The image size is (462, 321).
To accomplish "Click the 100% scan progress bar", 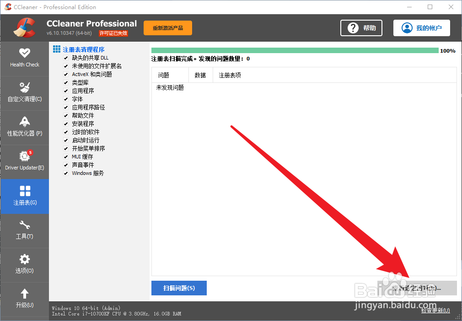I will coord(295,50).
